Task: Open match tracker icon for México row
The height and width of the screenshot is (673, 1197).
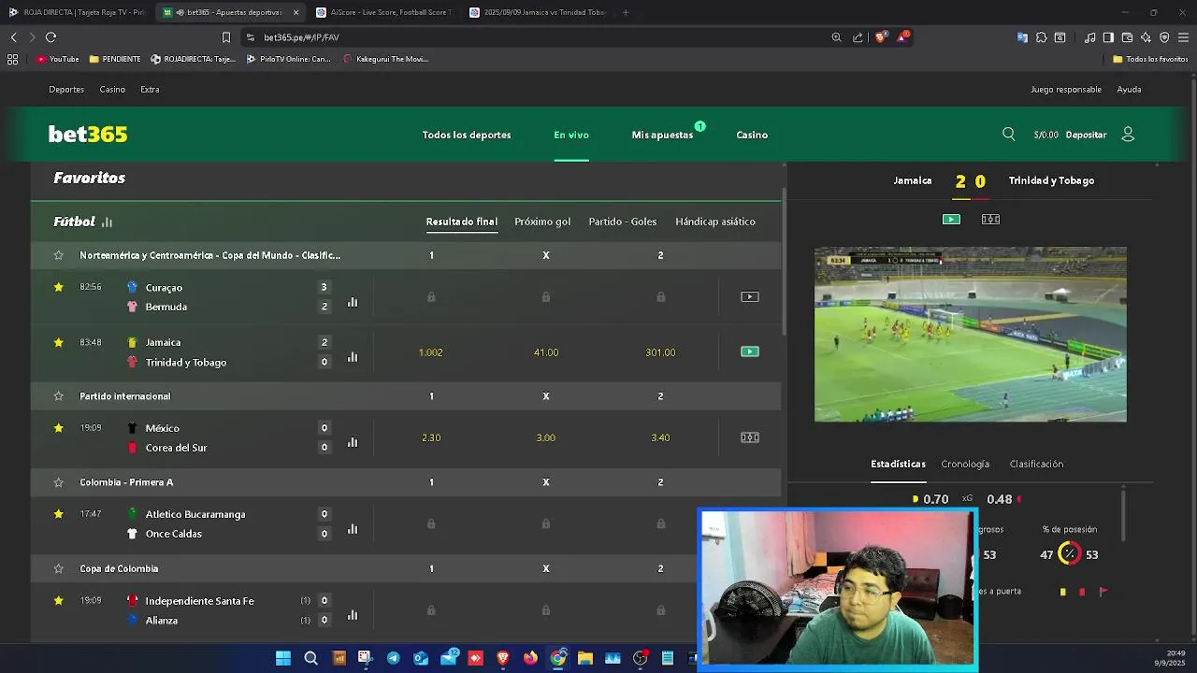Action: pos(750,437)
